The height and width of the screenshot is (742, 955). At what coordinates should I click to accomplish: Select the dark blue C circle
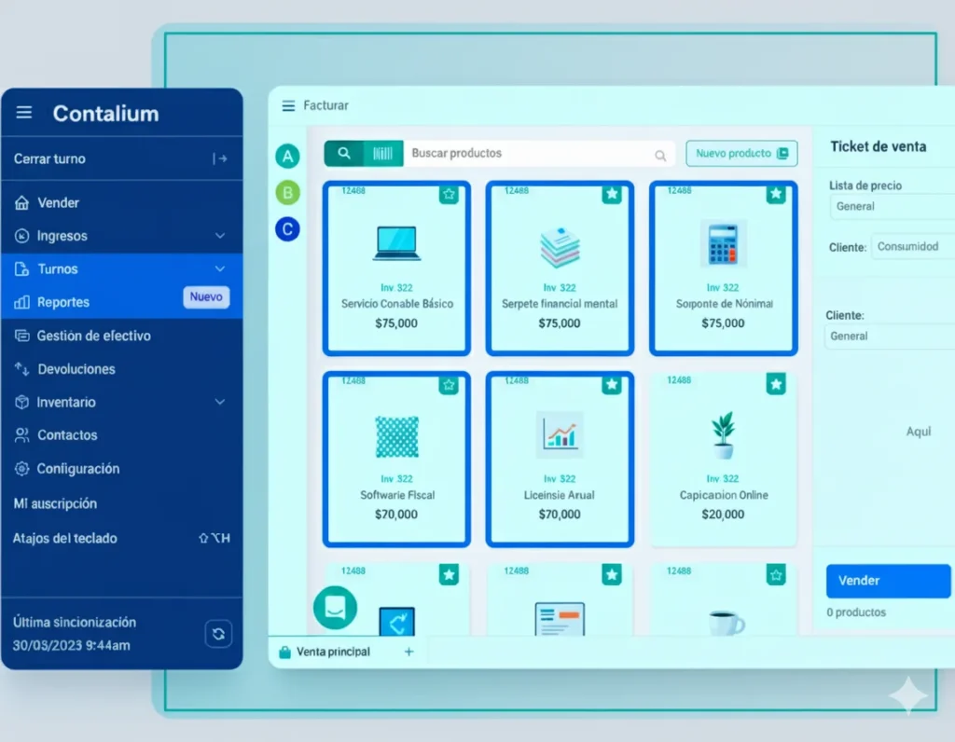[288, 229]
